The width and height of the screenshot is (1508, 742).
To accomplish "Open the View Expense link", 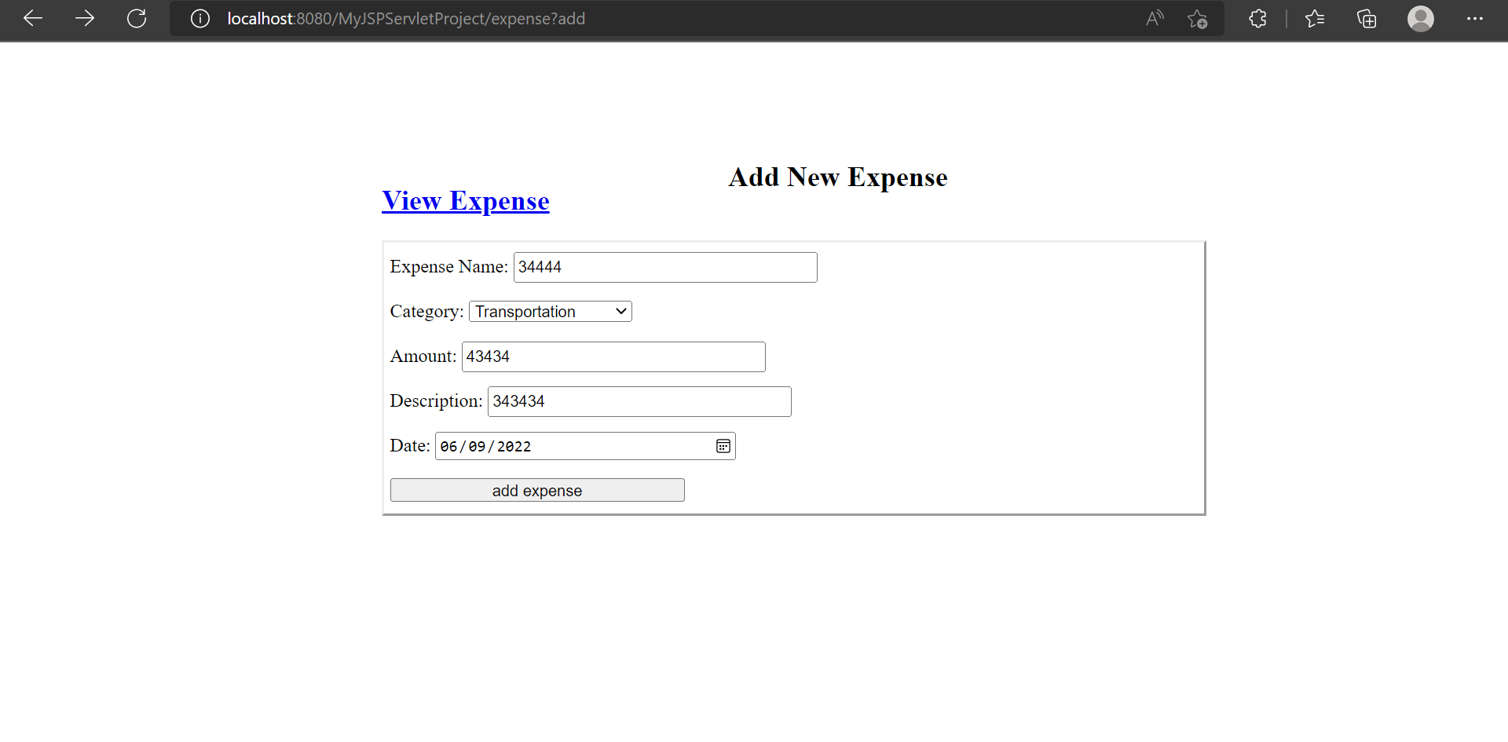I will [x=465, y=201].
